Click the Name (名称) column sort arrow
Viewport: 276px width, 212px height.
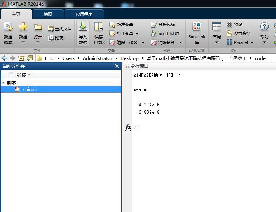pos(29,75)
